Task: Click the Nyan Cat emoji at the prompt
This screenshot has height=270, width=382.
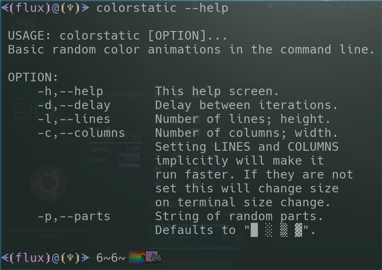Action: pos(153,257)
